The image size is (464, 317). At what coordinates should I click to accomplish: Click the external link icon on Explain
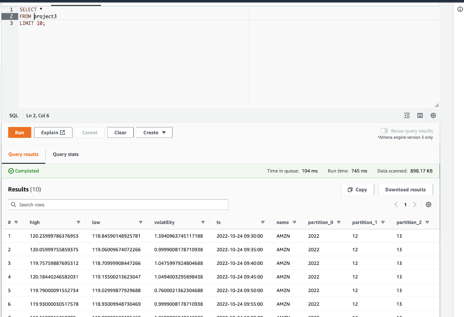pyautogui.click(x=63, y=132)
